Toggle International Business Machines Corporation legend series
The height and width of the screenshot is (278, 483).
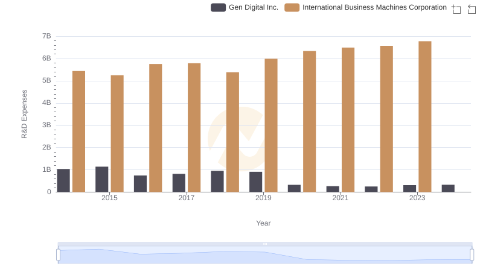tap(292, 7)
